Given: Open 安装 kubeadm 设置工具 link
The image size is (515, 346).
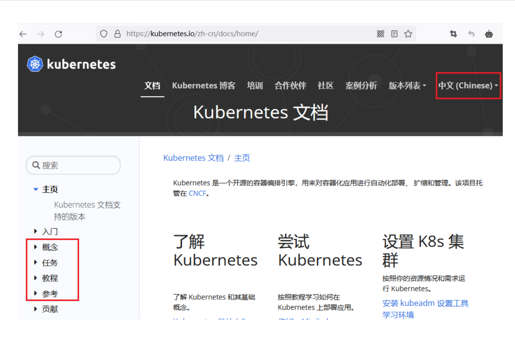Looking at the screenshot, I should (x=425, y=303).
